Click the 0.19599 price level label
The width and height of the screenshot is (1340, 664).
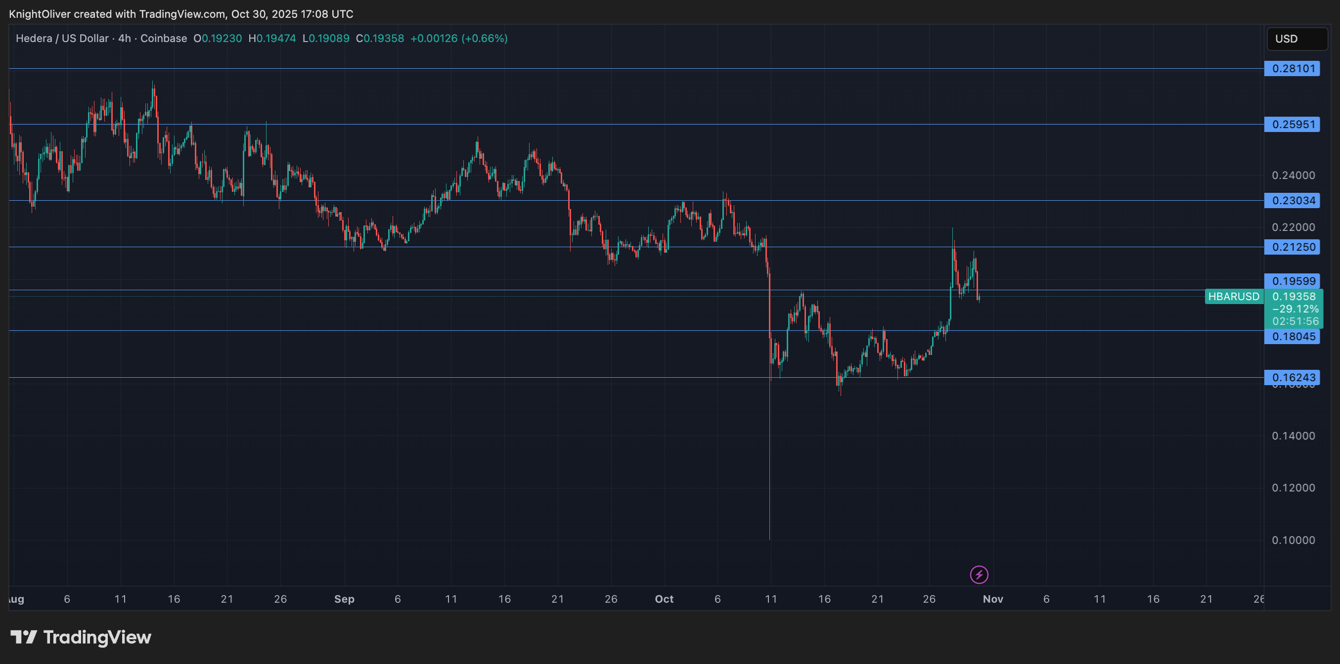tap(1292, 281)
